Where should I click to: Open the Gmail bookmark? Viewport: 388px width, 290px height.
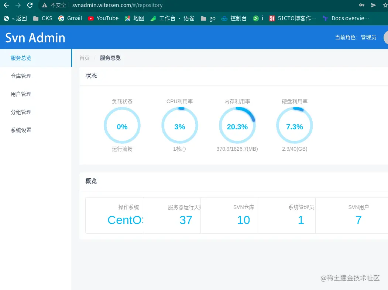70,18
